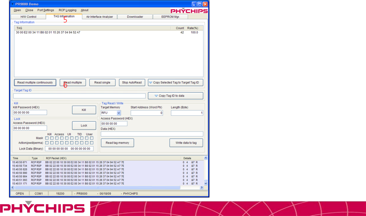The height and width of the screenshot is (216, 366).
Task: Click the Start Address (Word Ptr) field
Action: (x=147, y=113)
